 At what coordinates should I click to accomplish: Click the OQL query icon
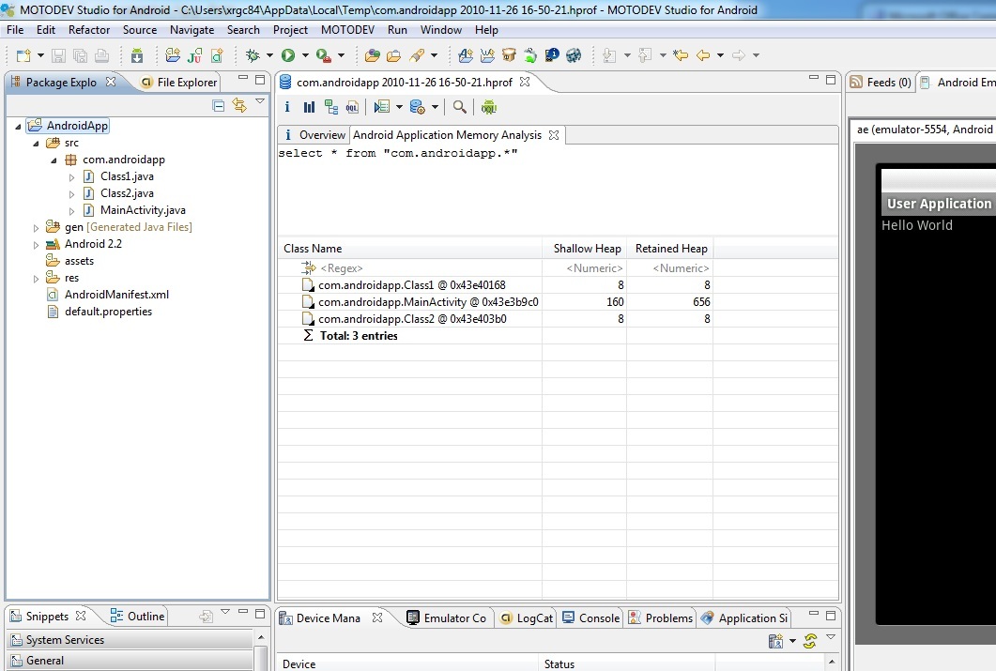click(x=353, y=107)
